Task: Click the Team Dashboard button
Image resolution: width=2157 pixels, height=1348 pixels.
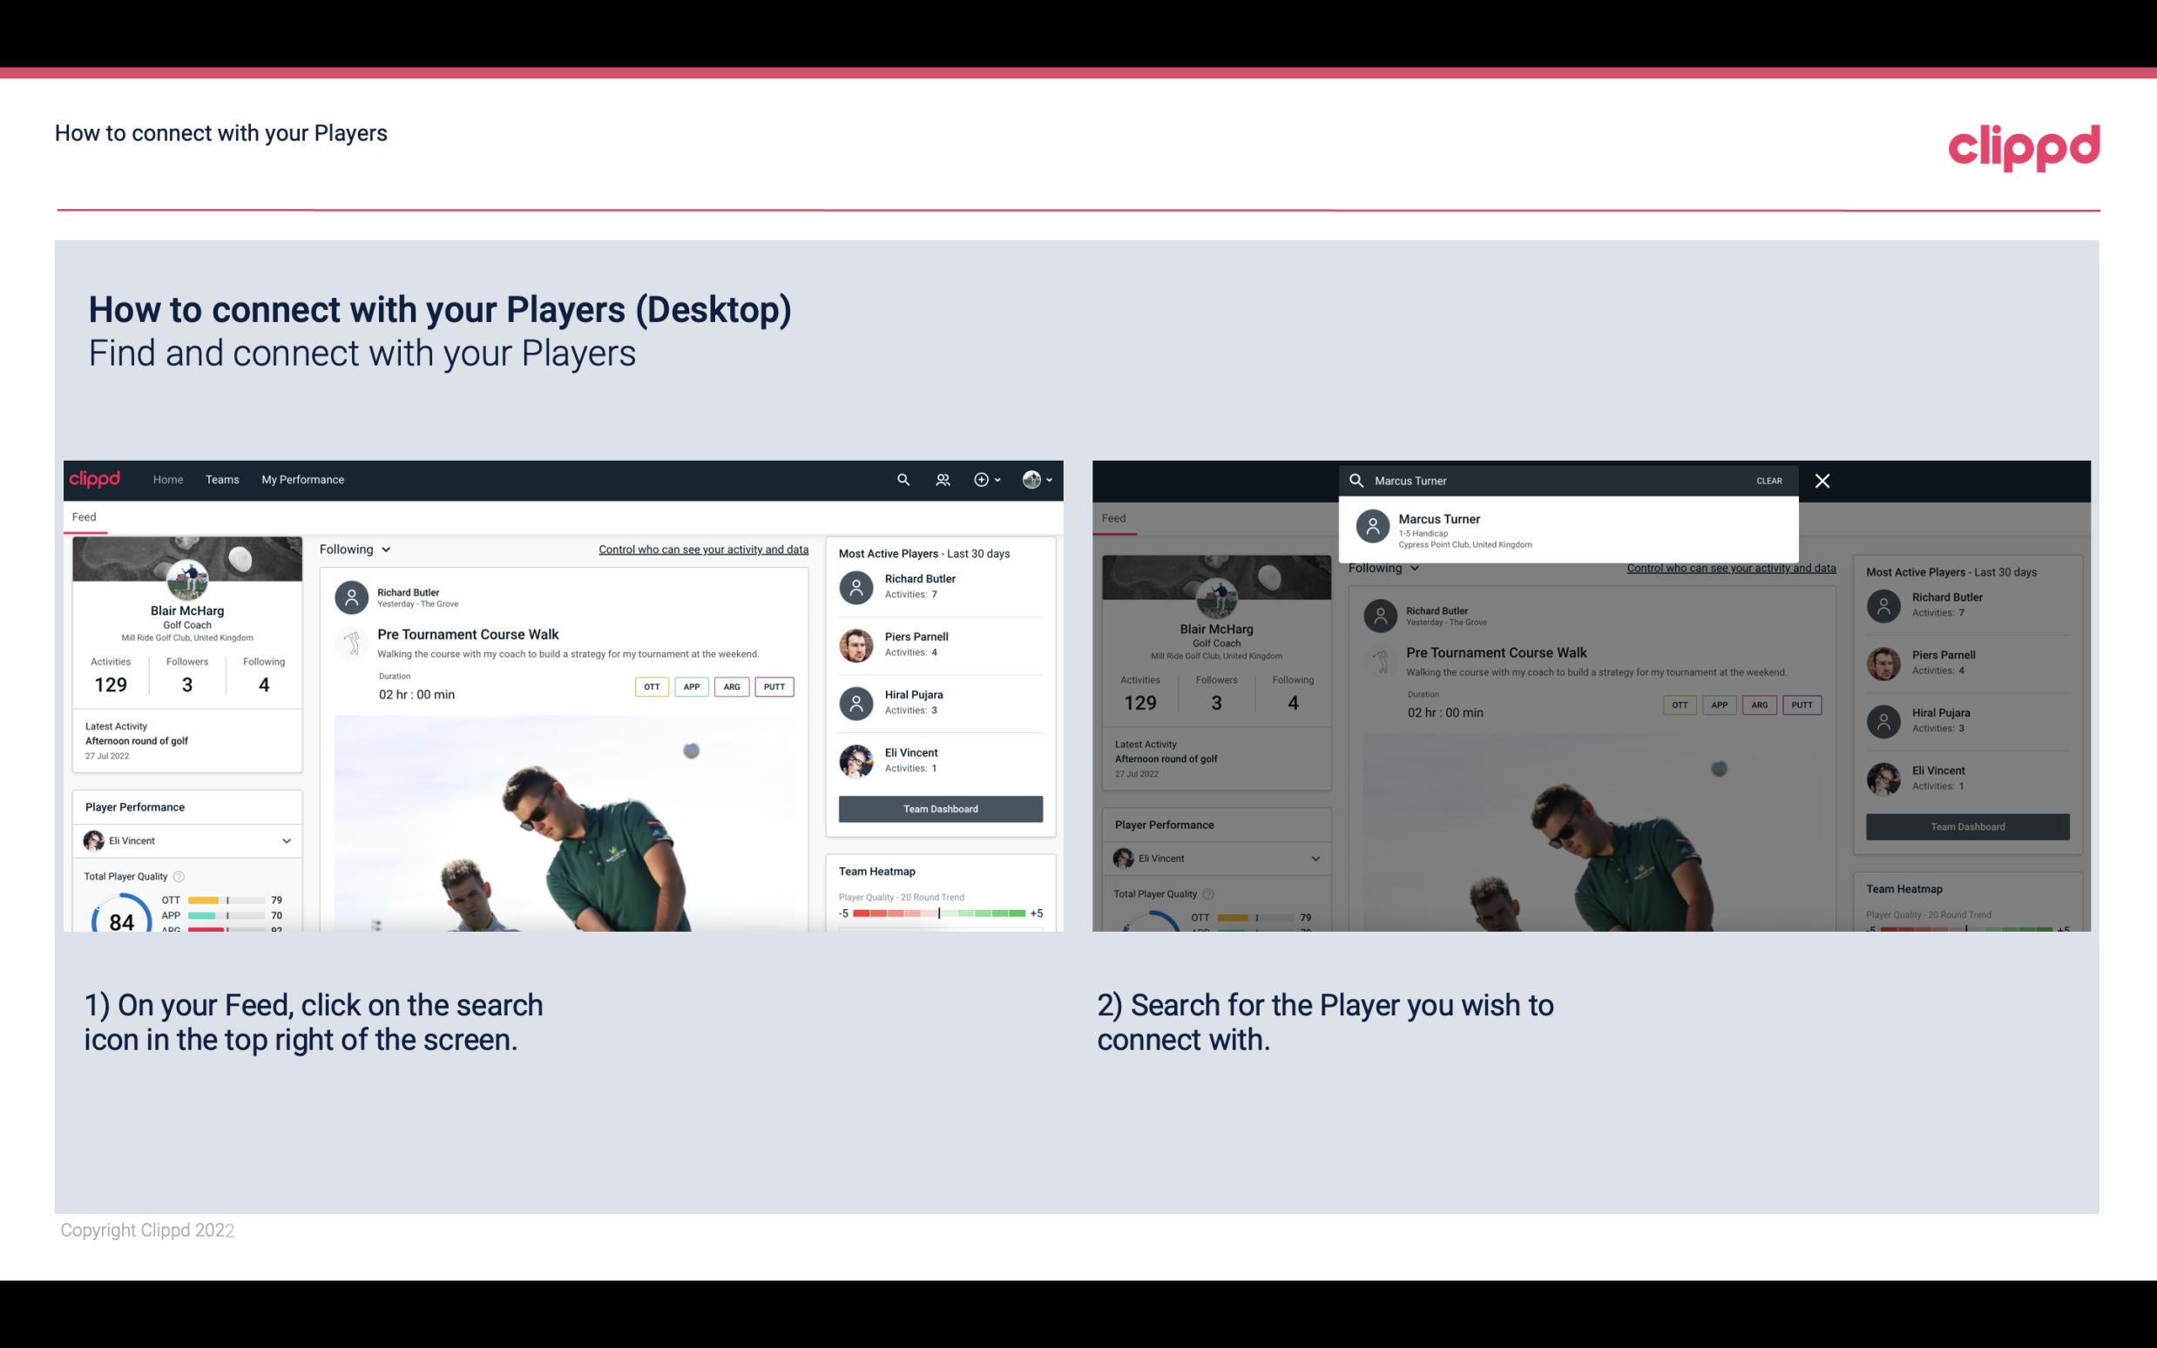Action: click(939, 807)
